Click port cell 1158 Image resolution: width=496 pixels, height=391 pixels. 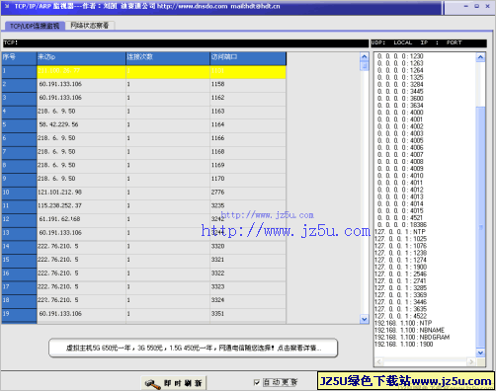click(248, 85)
